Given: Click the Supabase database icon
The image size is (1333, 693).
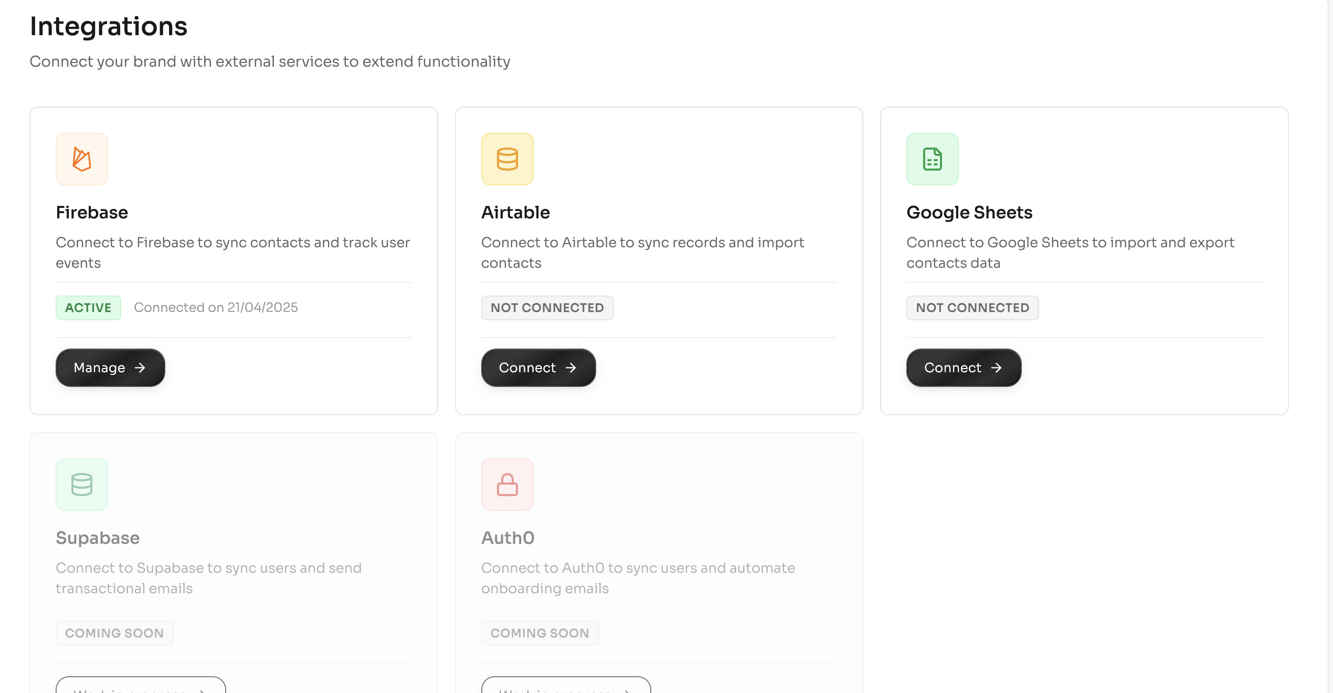Looking at the screenshot, I should click(81, 484).
